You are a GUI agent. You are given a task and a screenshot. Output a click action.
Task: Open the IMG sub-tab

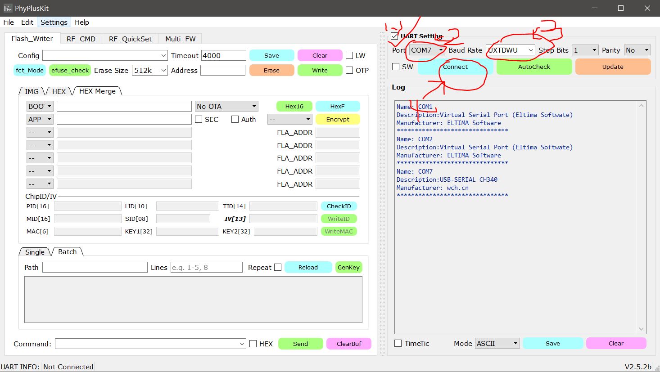pos(32,91)
